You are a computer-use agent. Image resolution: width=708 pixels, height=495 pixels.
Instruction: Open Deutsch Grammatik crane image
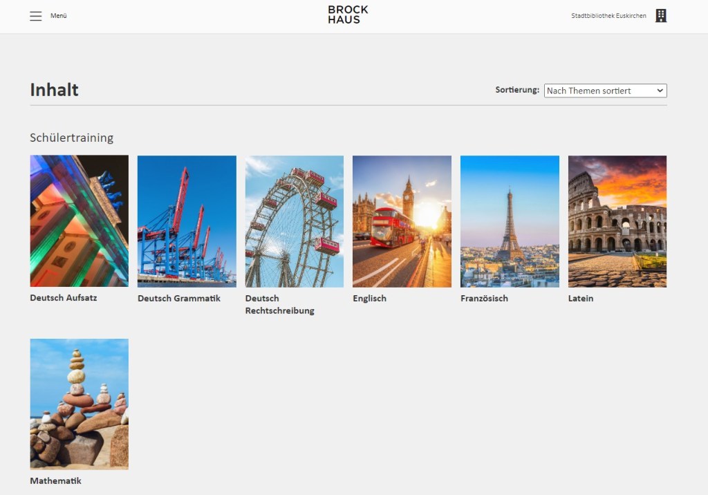(187, 221)
